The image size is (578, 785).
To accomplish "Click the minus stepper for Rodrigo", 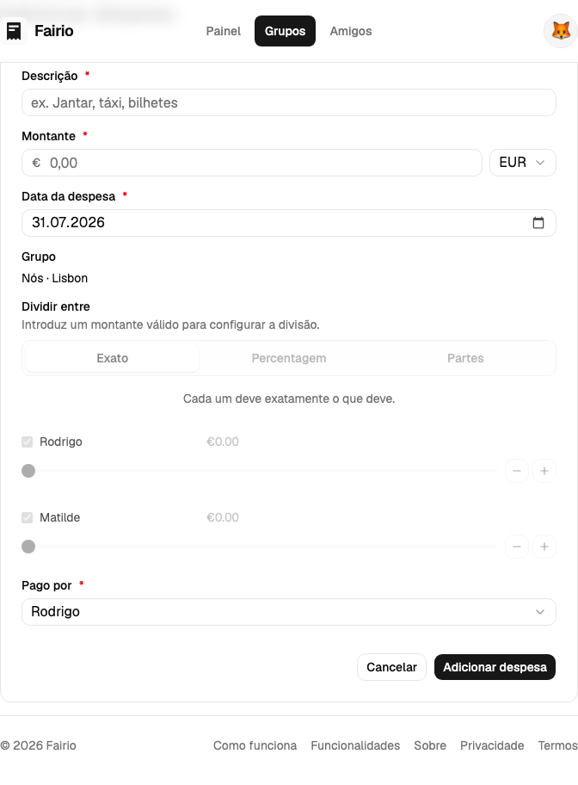I will point(517,471).
